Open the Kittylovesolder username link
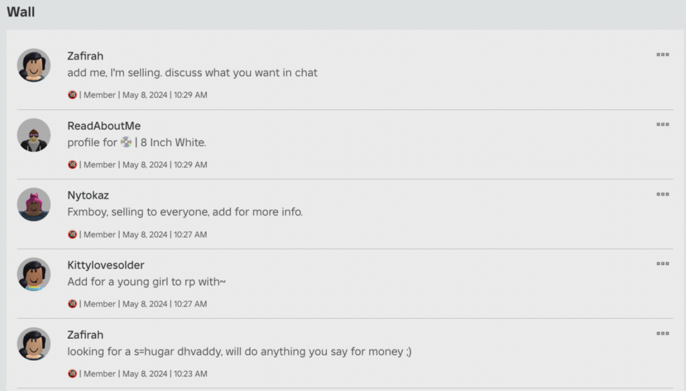 click(106, 265)
